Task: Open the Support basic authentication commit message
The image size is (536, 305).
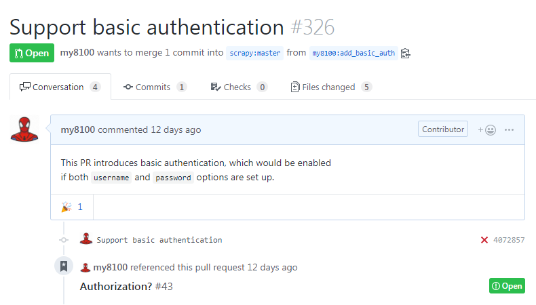Action: (x=159, y=240)
